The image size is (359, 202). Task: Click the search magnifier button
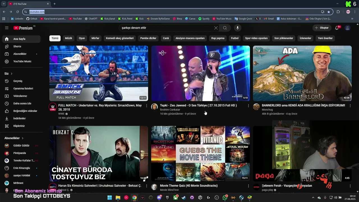coord(225,28)
